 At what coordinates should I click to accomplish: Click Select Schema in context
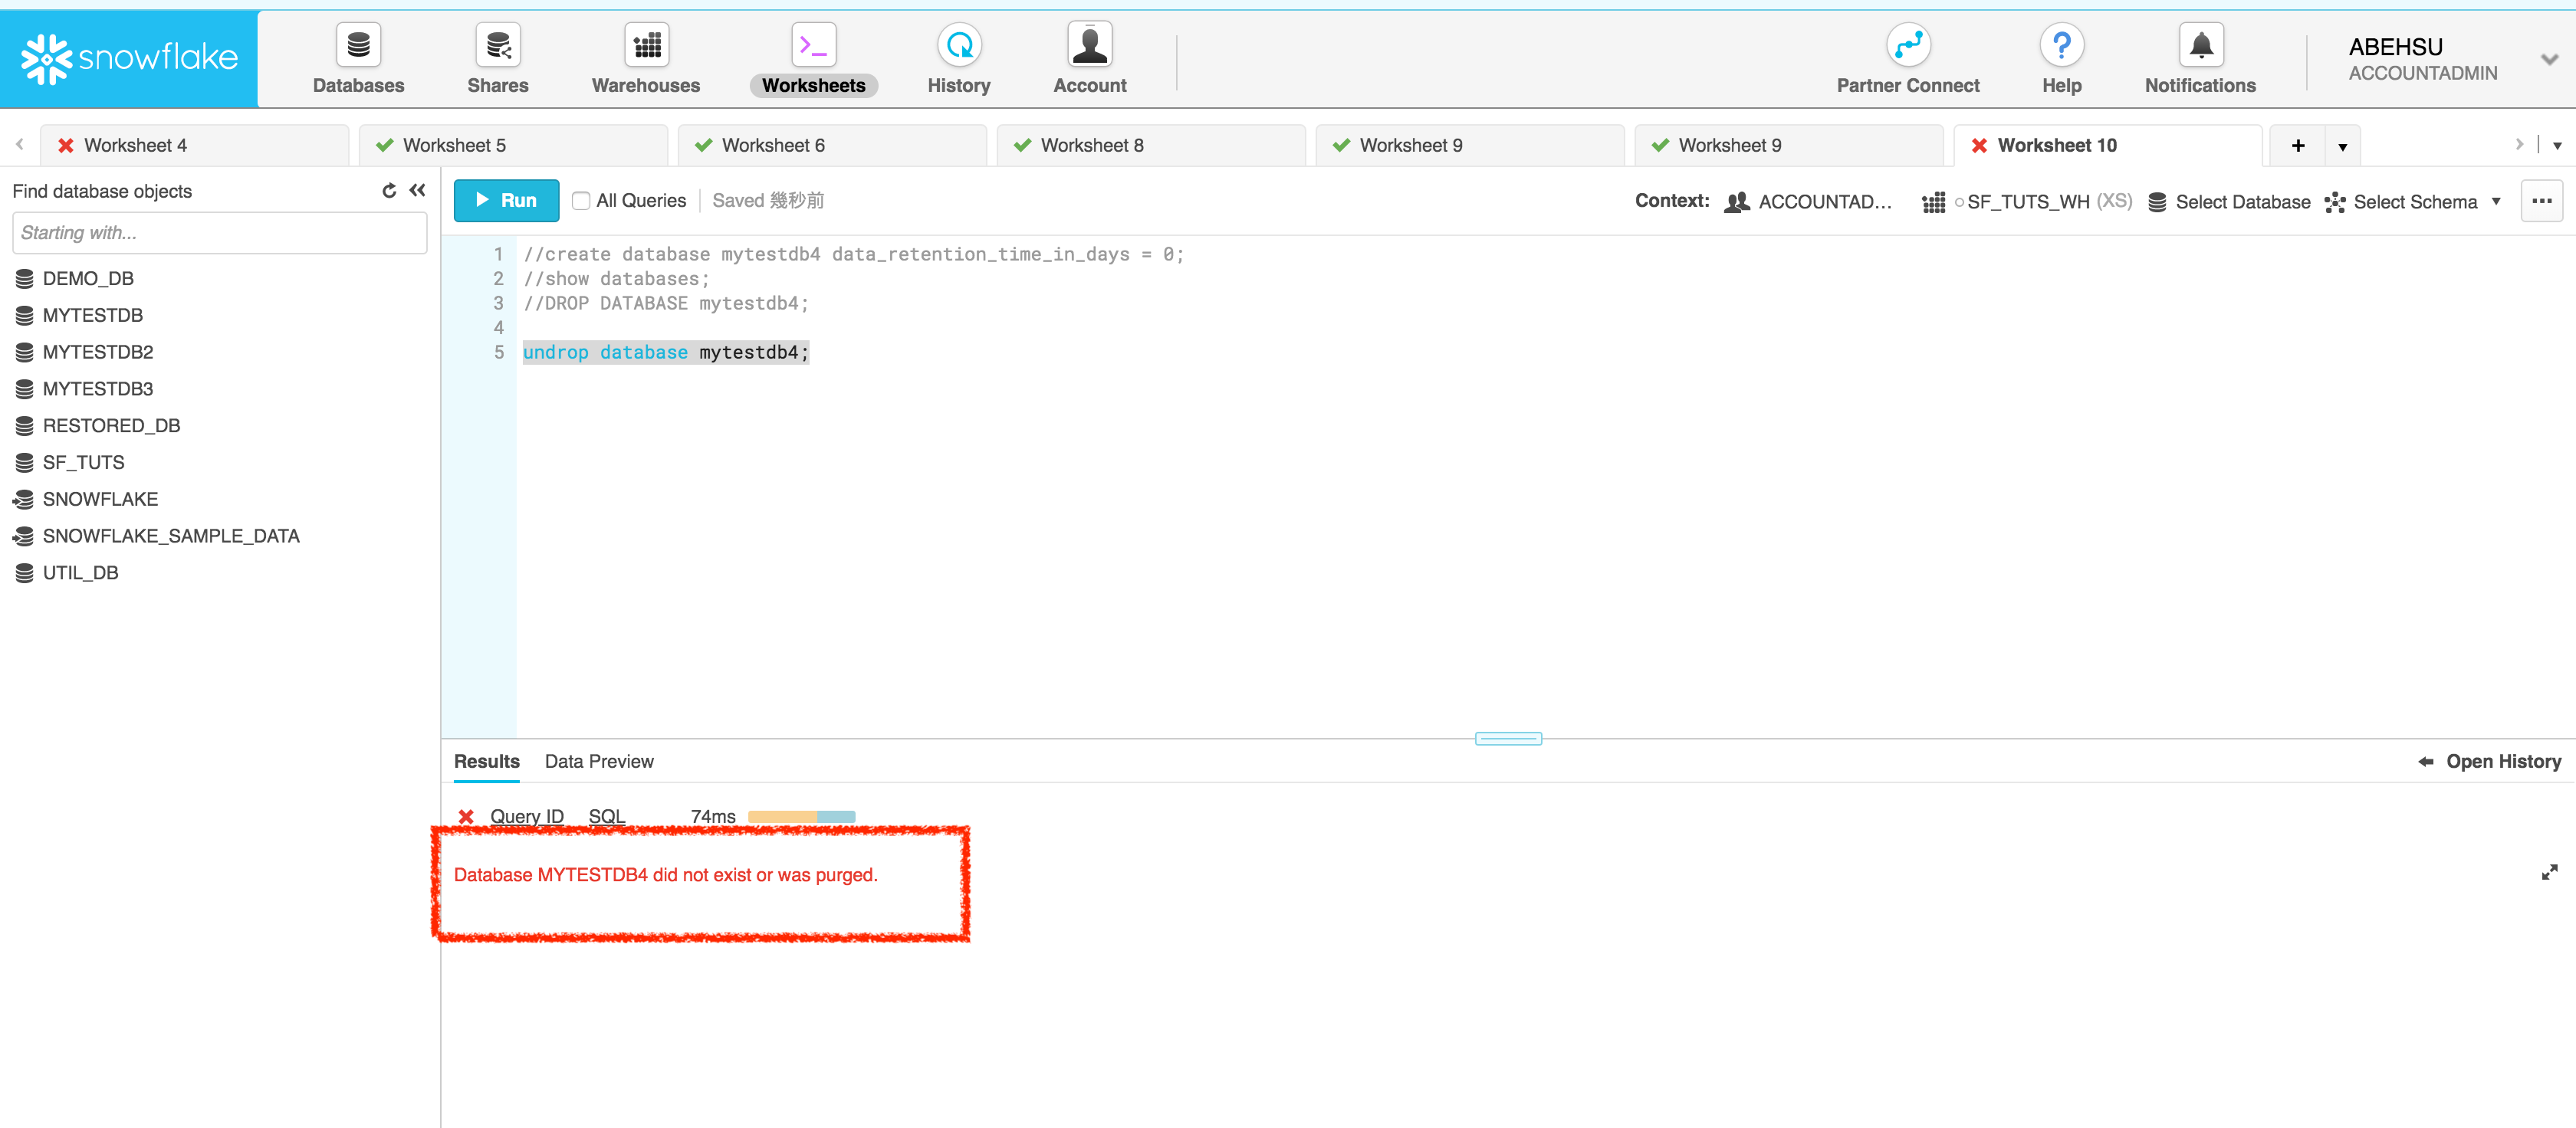(2415, 202)
